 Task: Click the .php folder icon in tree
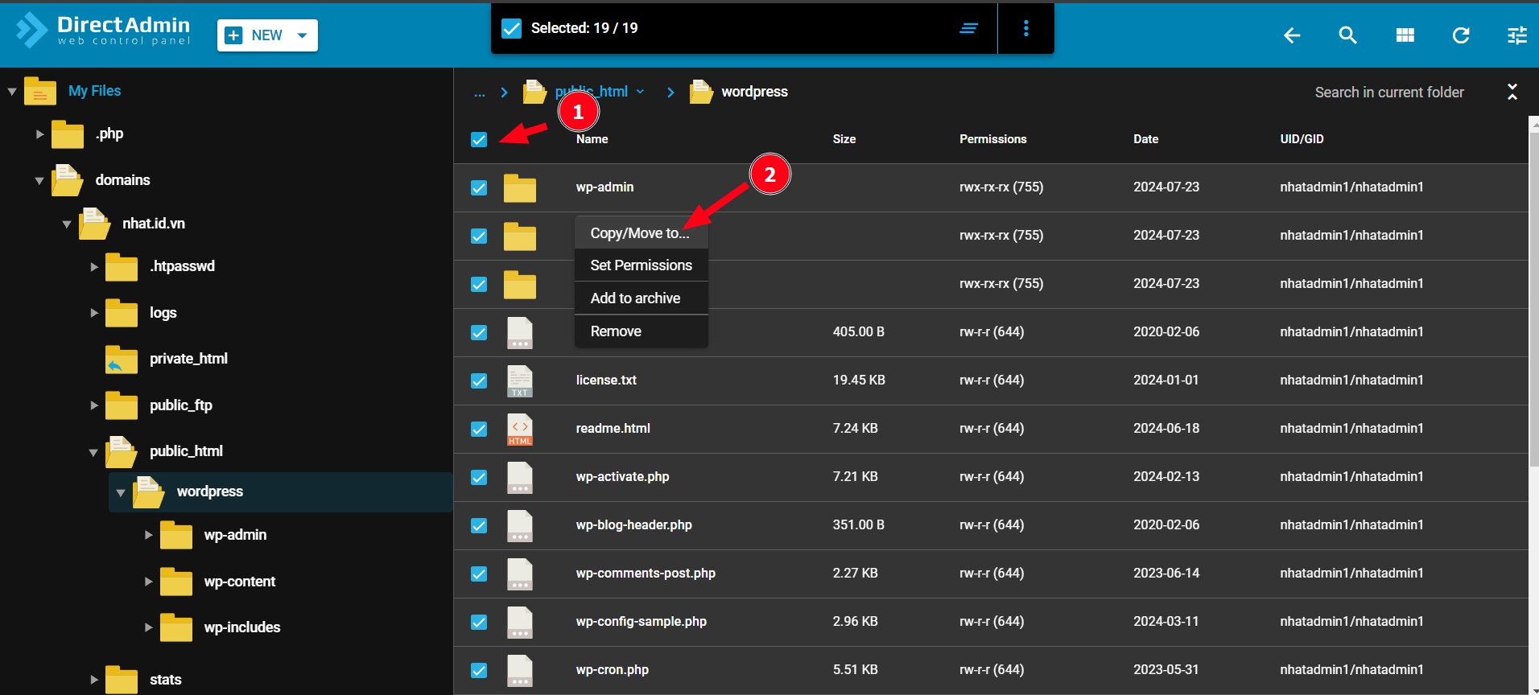click(x=68, y=134)
